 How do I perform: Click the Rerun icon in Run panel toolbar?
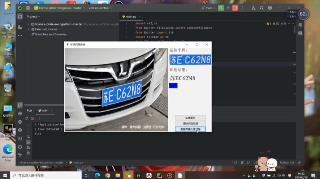[x=27, y=119]
